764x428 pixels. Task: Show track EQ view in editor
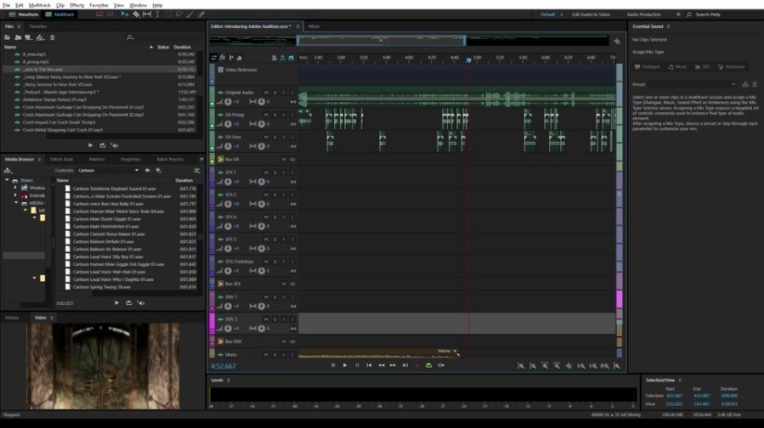click(240, 58)
